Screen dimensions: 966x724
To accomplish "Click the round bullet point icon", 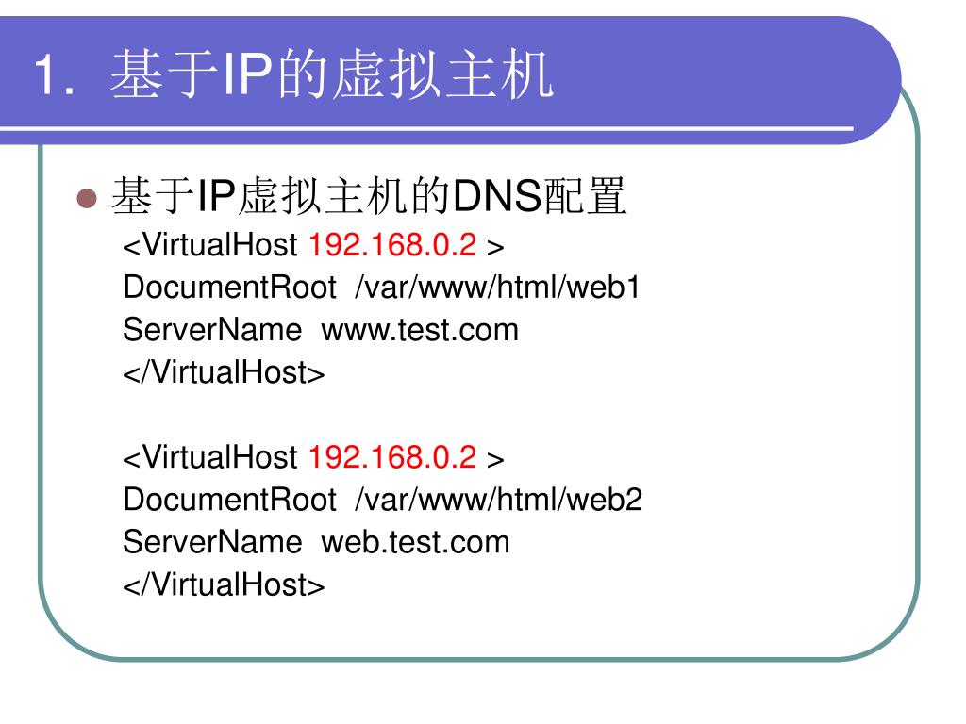I will coord(87,199).
